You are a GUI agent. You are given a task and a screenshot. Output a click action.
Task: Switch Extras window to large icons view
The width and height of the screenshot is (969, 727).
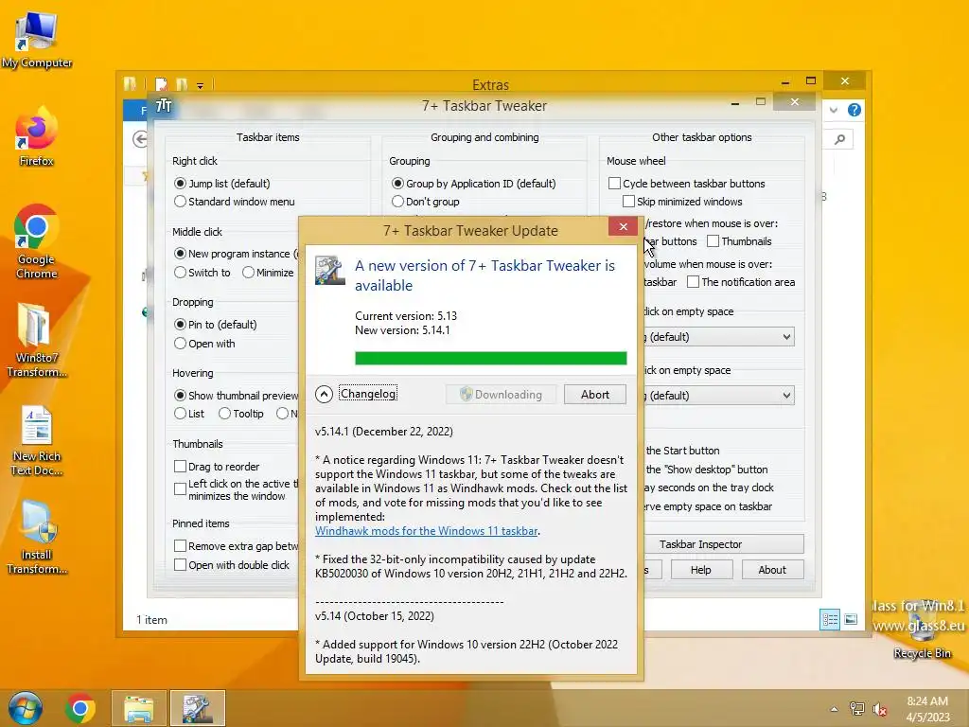(x=851, y=619)
